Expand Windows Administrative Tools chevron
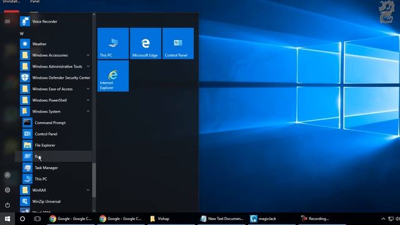The image size is (400, 225). pos(88,66)
